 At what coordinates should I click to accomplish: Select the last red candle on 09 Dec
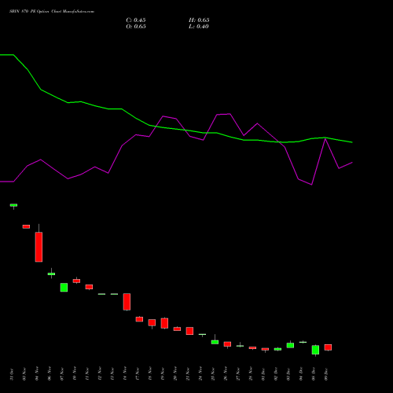click(328, 347)
